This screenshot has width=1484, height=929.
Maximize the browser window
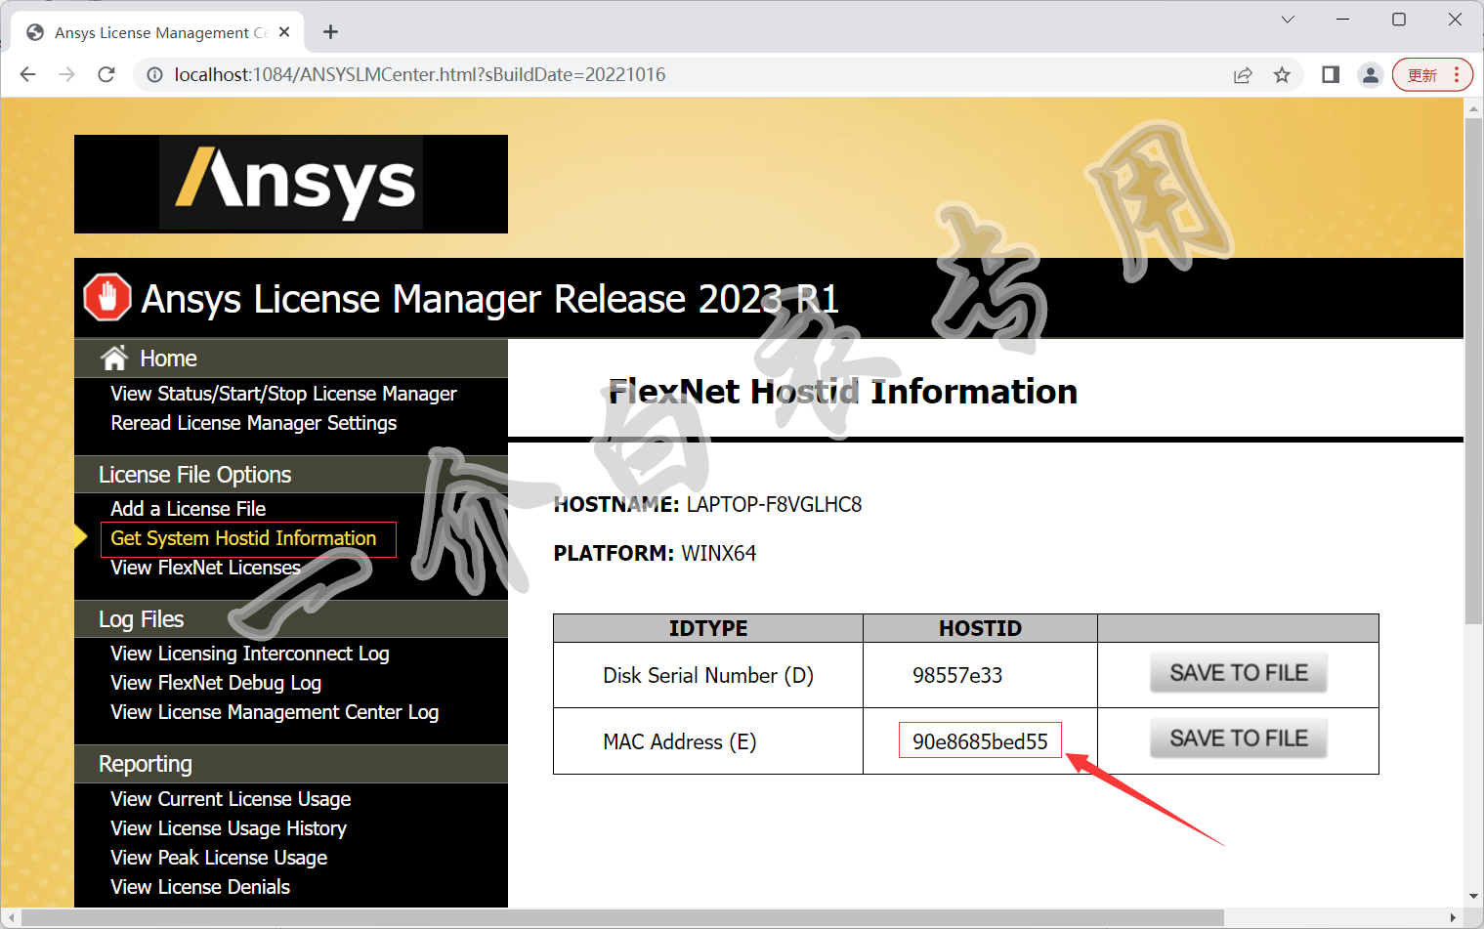1399,20
